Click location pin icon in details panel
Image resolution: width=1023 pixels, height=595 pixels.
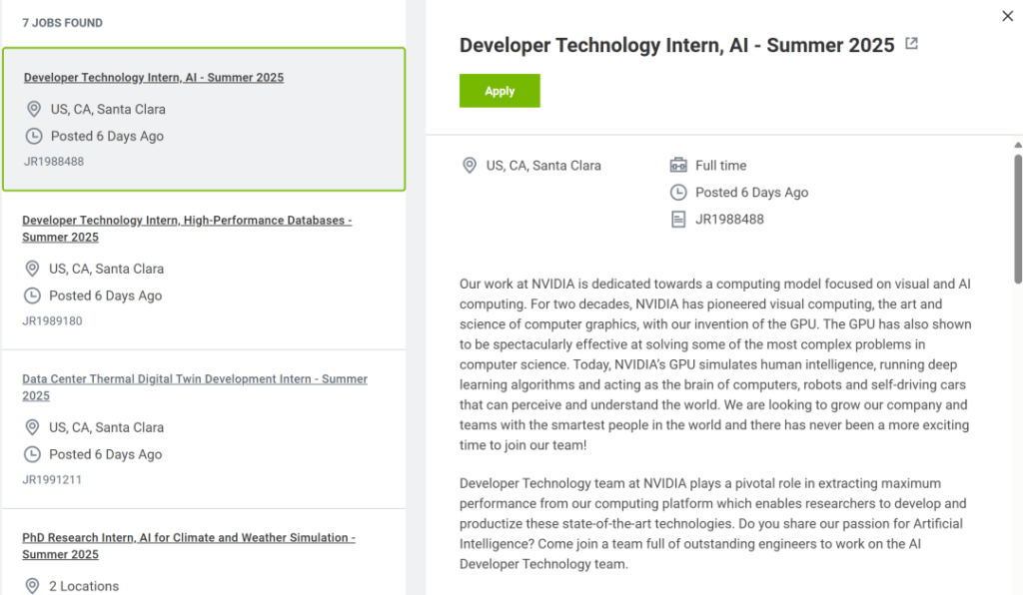(470, 166)
